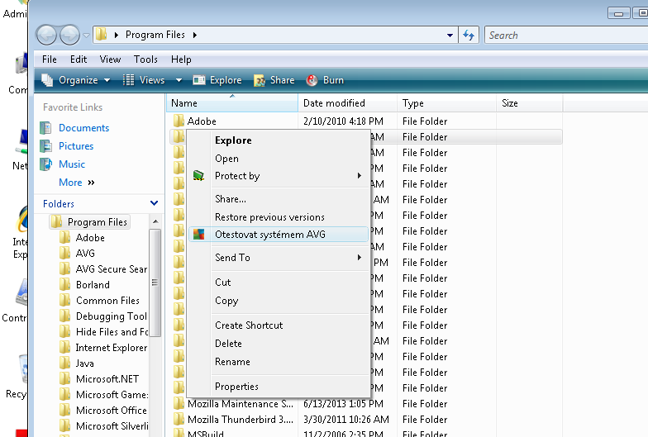Click the folder icon in address bar

101,35
